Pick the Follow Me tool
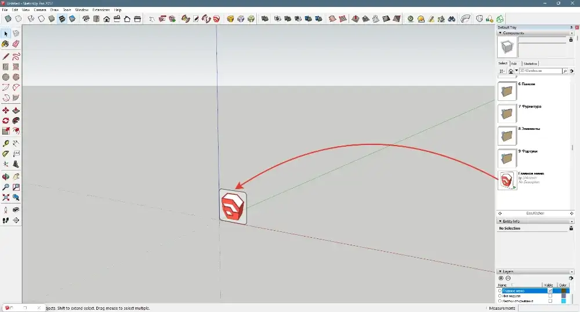580x312 pixels. (x=16, y=121)
